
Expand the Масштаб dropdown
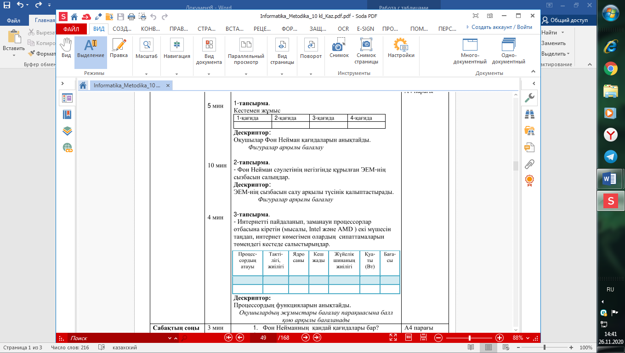(146, 74)
